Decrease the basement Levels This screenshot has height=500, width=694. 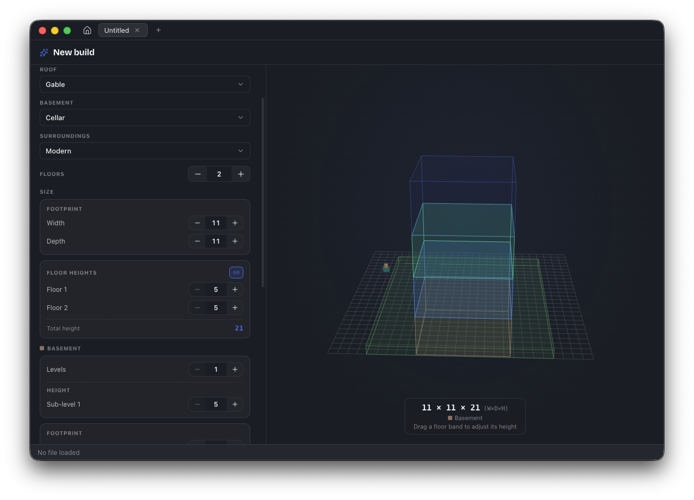(x=197, y=370)
